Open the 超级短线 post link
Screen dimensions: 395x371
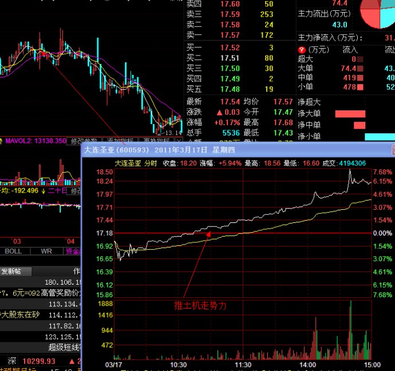point(63,346)
